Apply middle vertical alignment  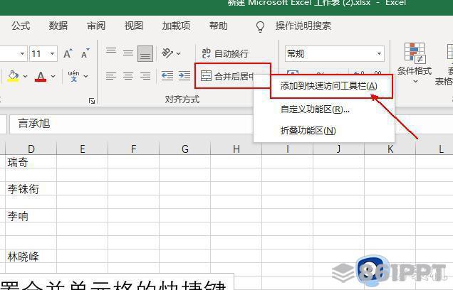(x=128, y=53)
